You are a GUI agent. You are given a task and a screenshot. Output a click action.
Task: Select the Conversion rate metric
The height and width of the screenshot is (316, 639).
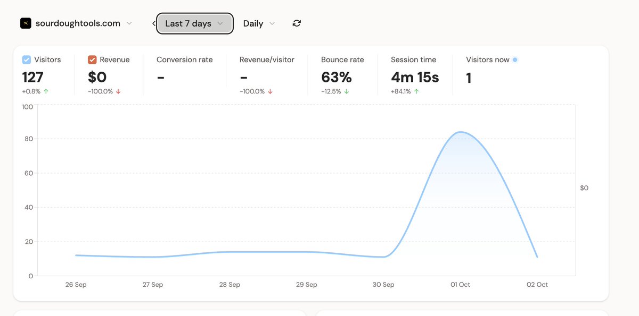184,59
